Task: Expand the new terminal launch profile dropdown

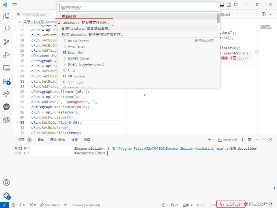Action: [214, 140]
